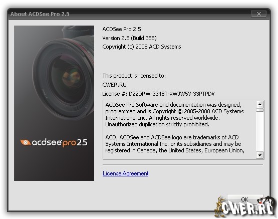Click the CWER.RU watermark logo
278x219 pixels.
click(245, 207)
